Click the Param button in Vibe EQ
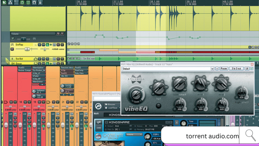The height and width of the screenshot is (146, 259). [x=224, y=69]
